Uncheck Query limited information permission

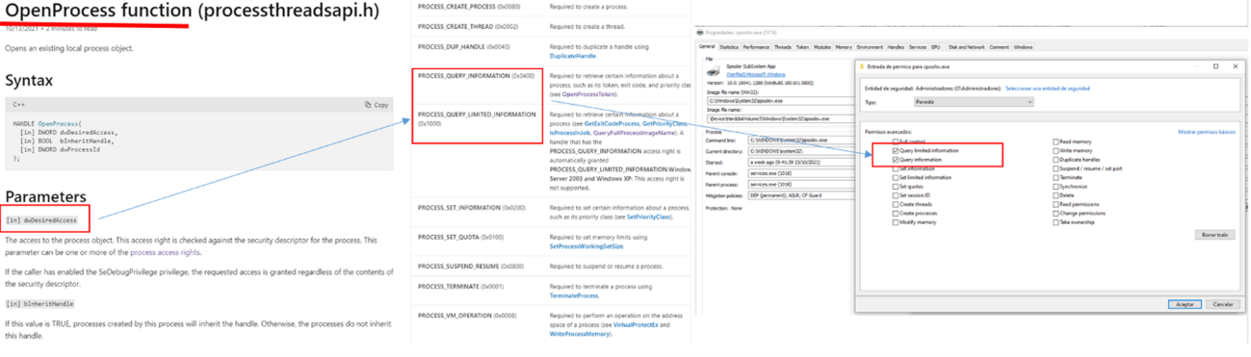click(896, 150)
